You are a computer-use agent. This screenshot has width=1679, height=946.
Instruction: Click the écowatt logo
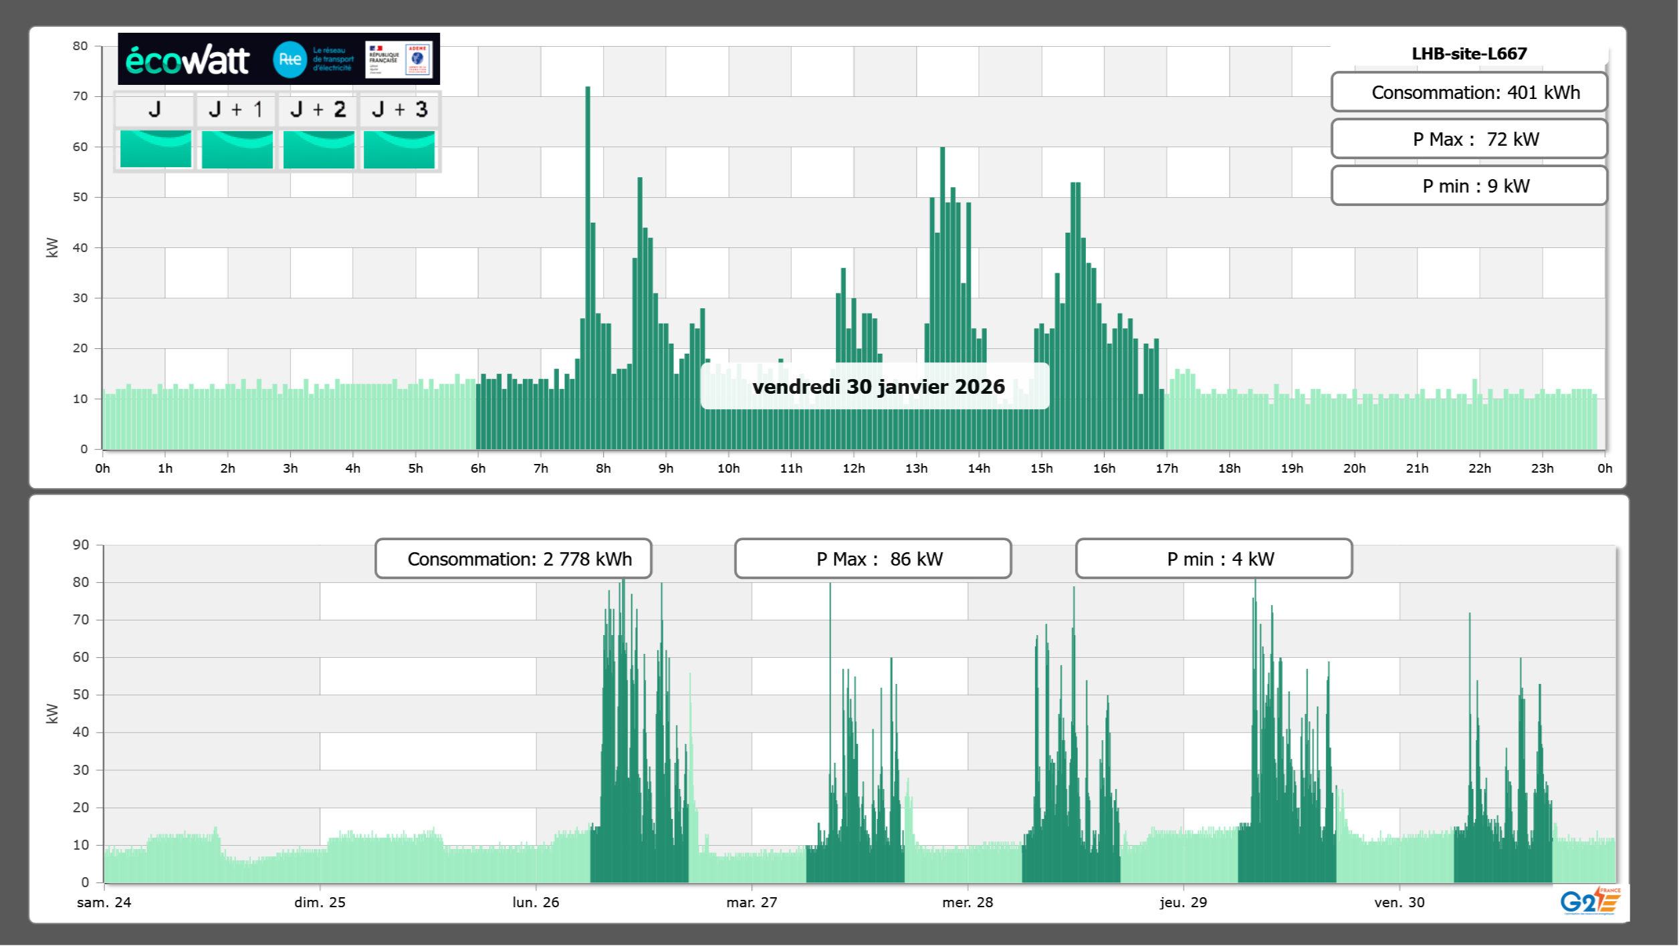187,60
